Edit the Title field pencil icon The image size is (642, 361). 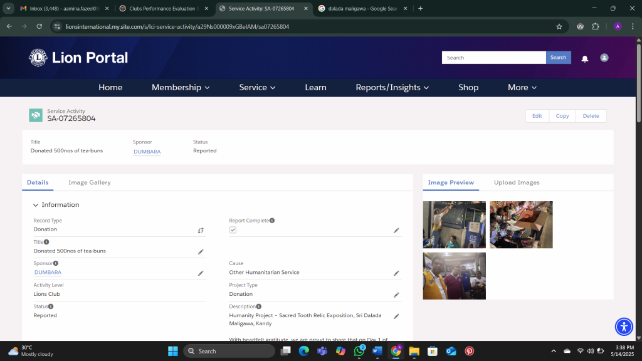pyautogui.click(x=201, y=252)
